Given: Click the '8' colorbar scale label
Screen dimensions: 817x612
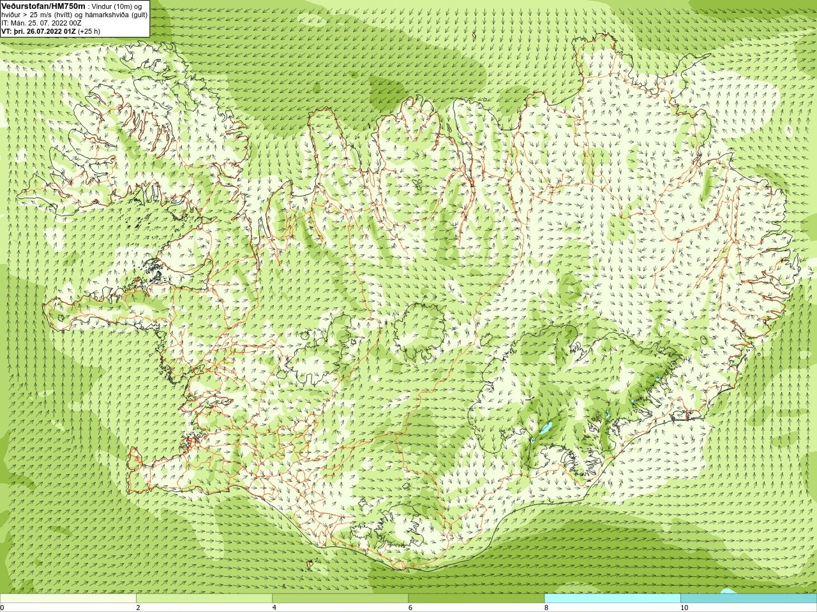Looking at the screenshot, I should (546, 608).
